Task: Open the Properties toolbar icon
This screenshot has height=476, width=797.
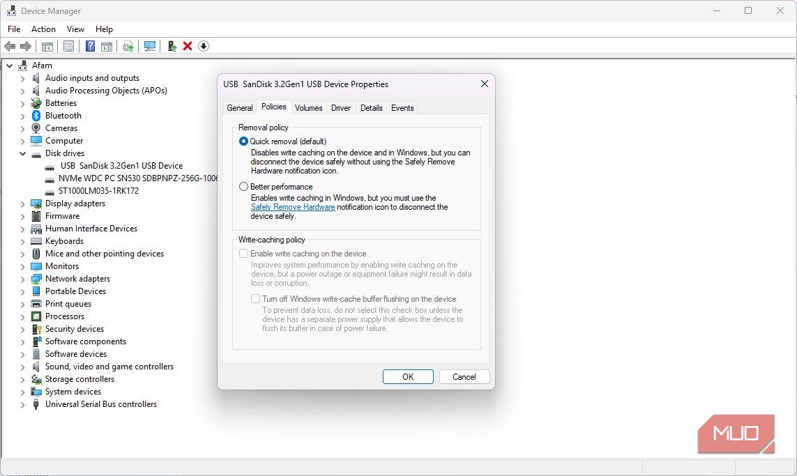Action: click(x=68, y=46)
